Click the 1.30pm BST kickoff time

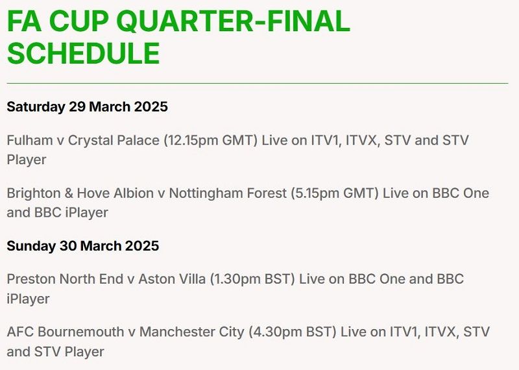tap(252, 279)
